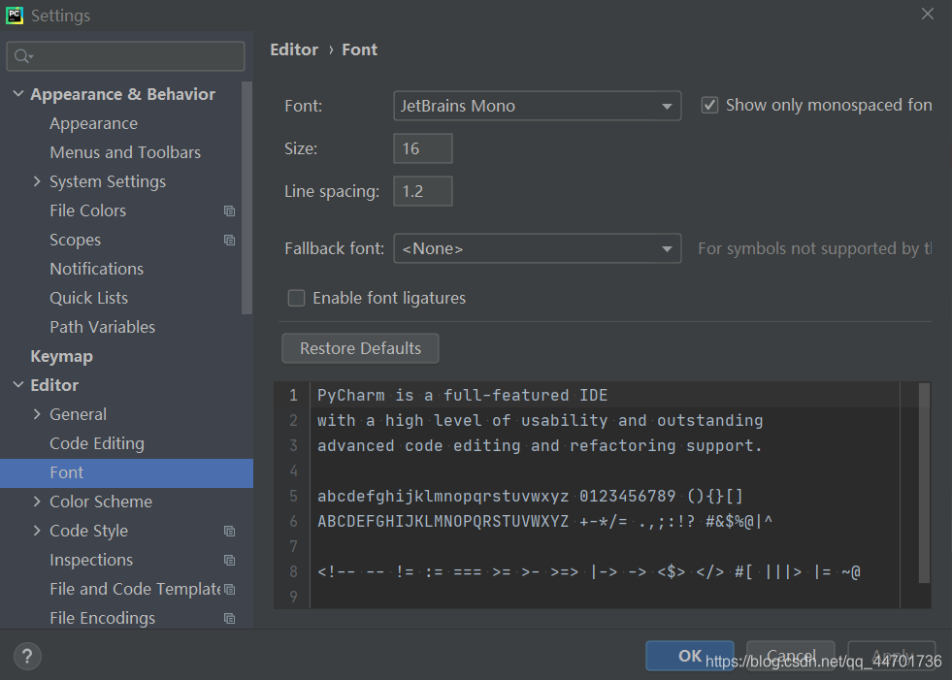
Task: Click the project-level icon beside Code Style
Action: [229, 531]
